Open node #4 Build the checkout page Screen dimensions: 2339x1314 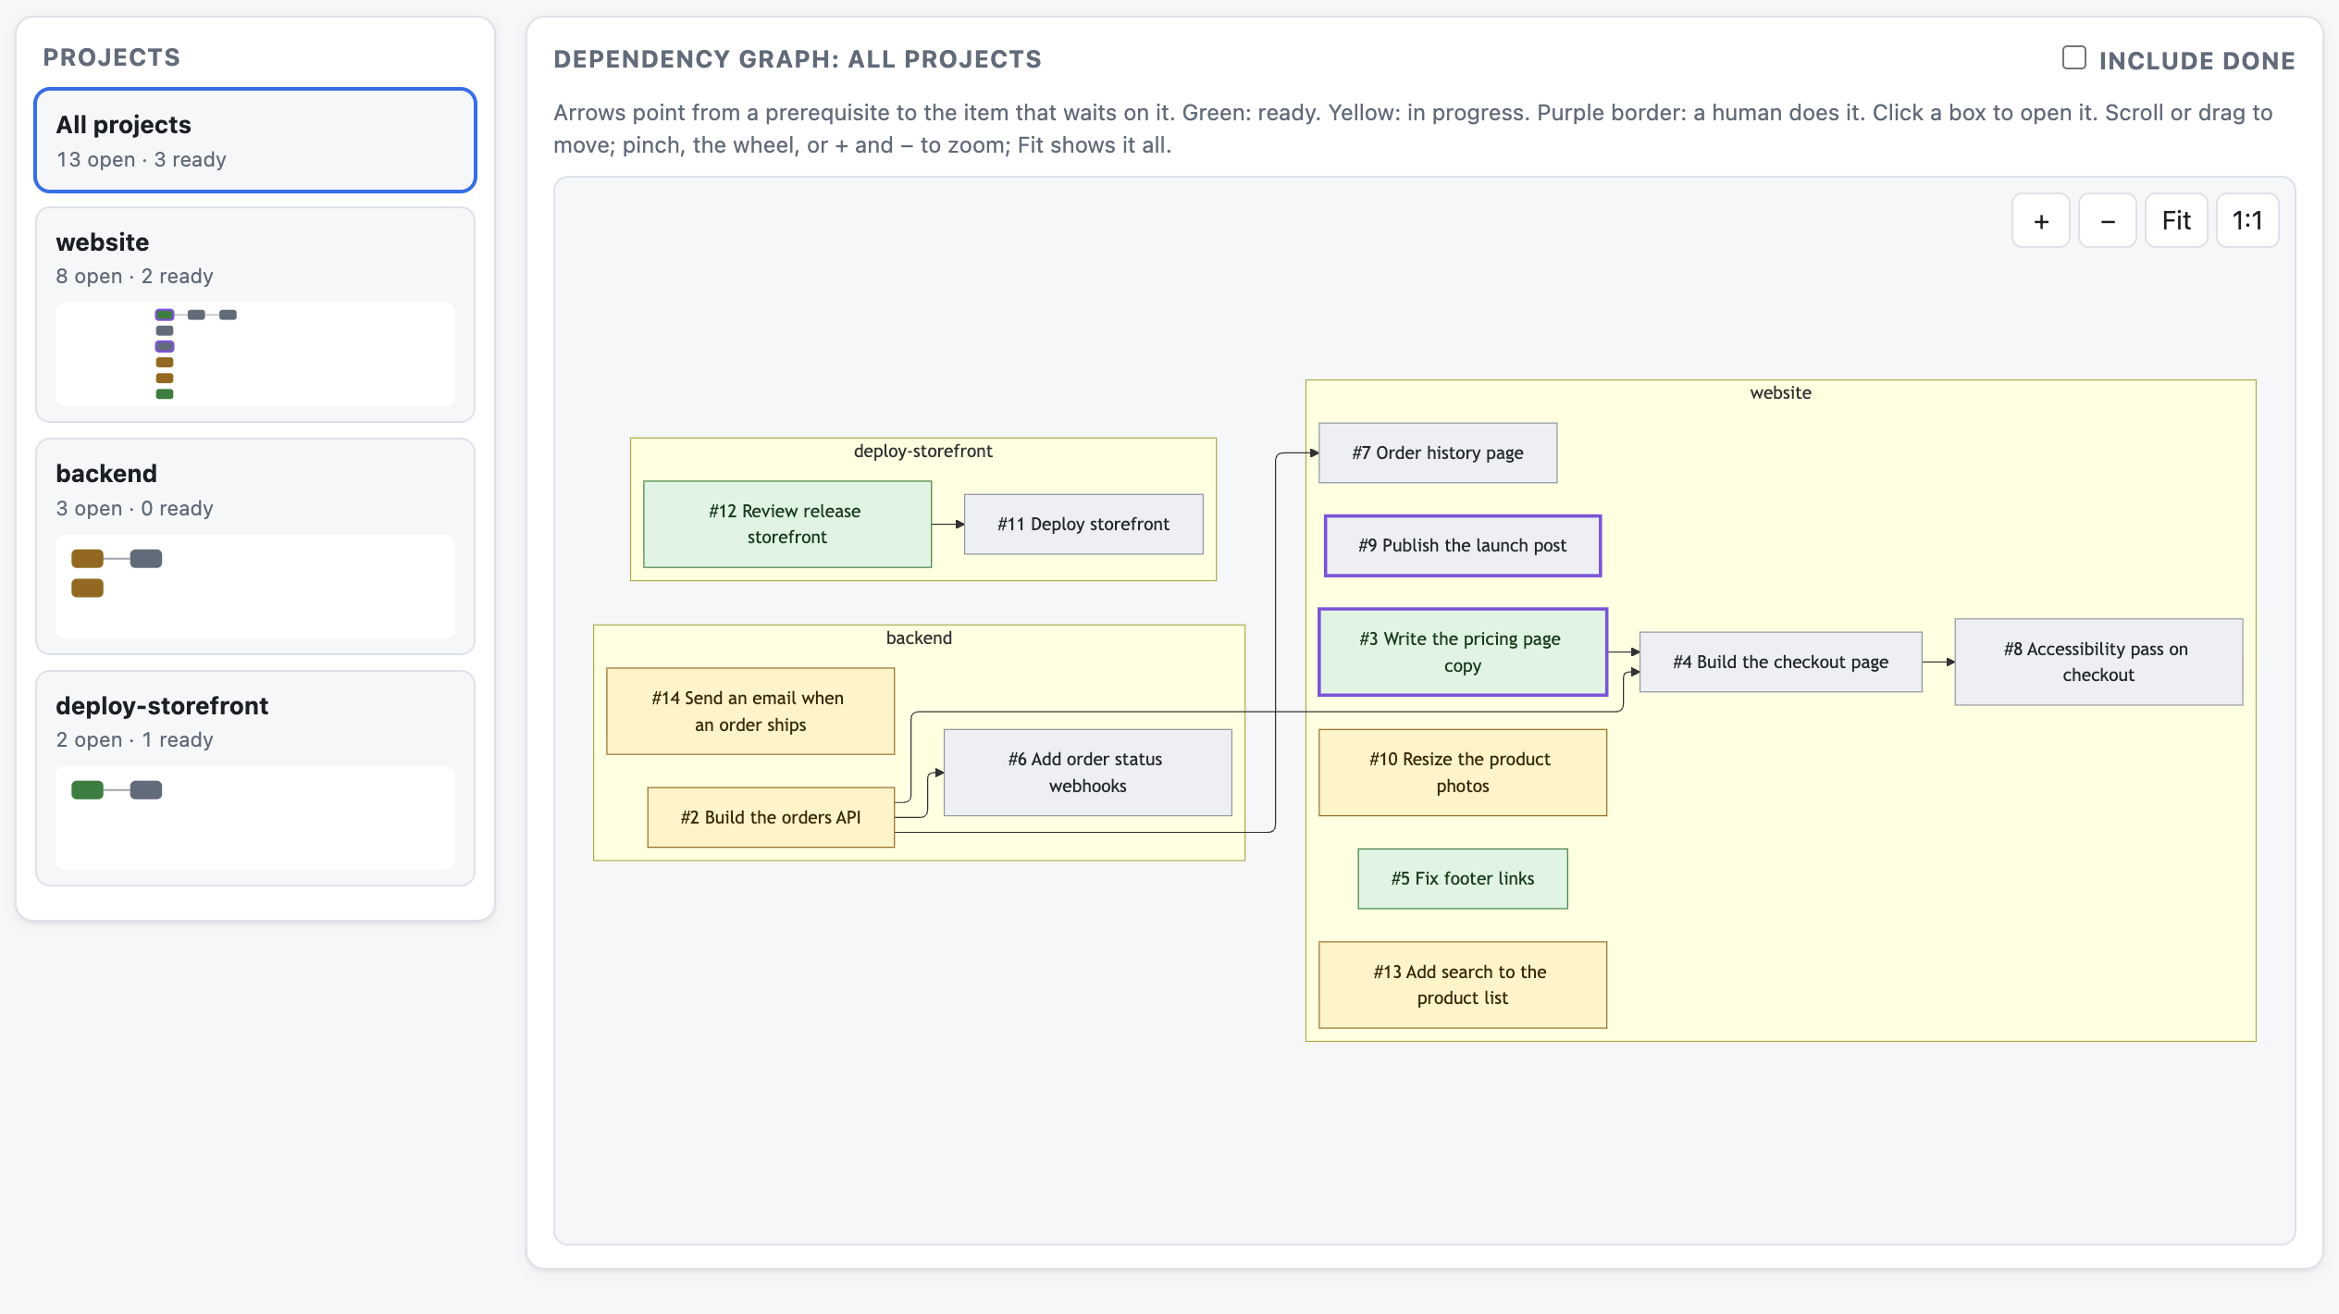(x=1781, y=662)
